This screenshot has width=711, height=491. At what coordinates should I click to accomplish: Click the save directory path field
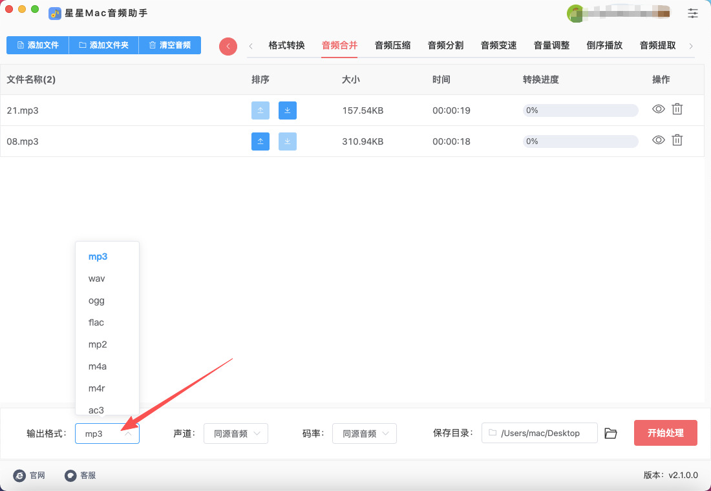click(539, 434)
